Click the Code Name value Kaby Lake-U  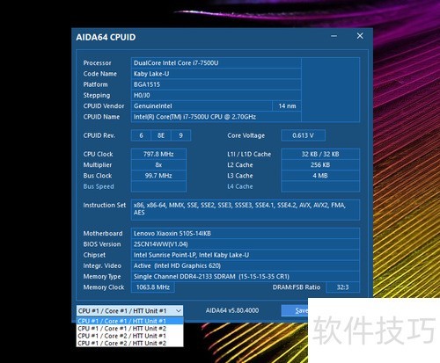(x=216, y=74)
